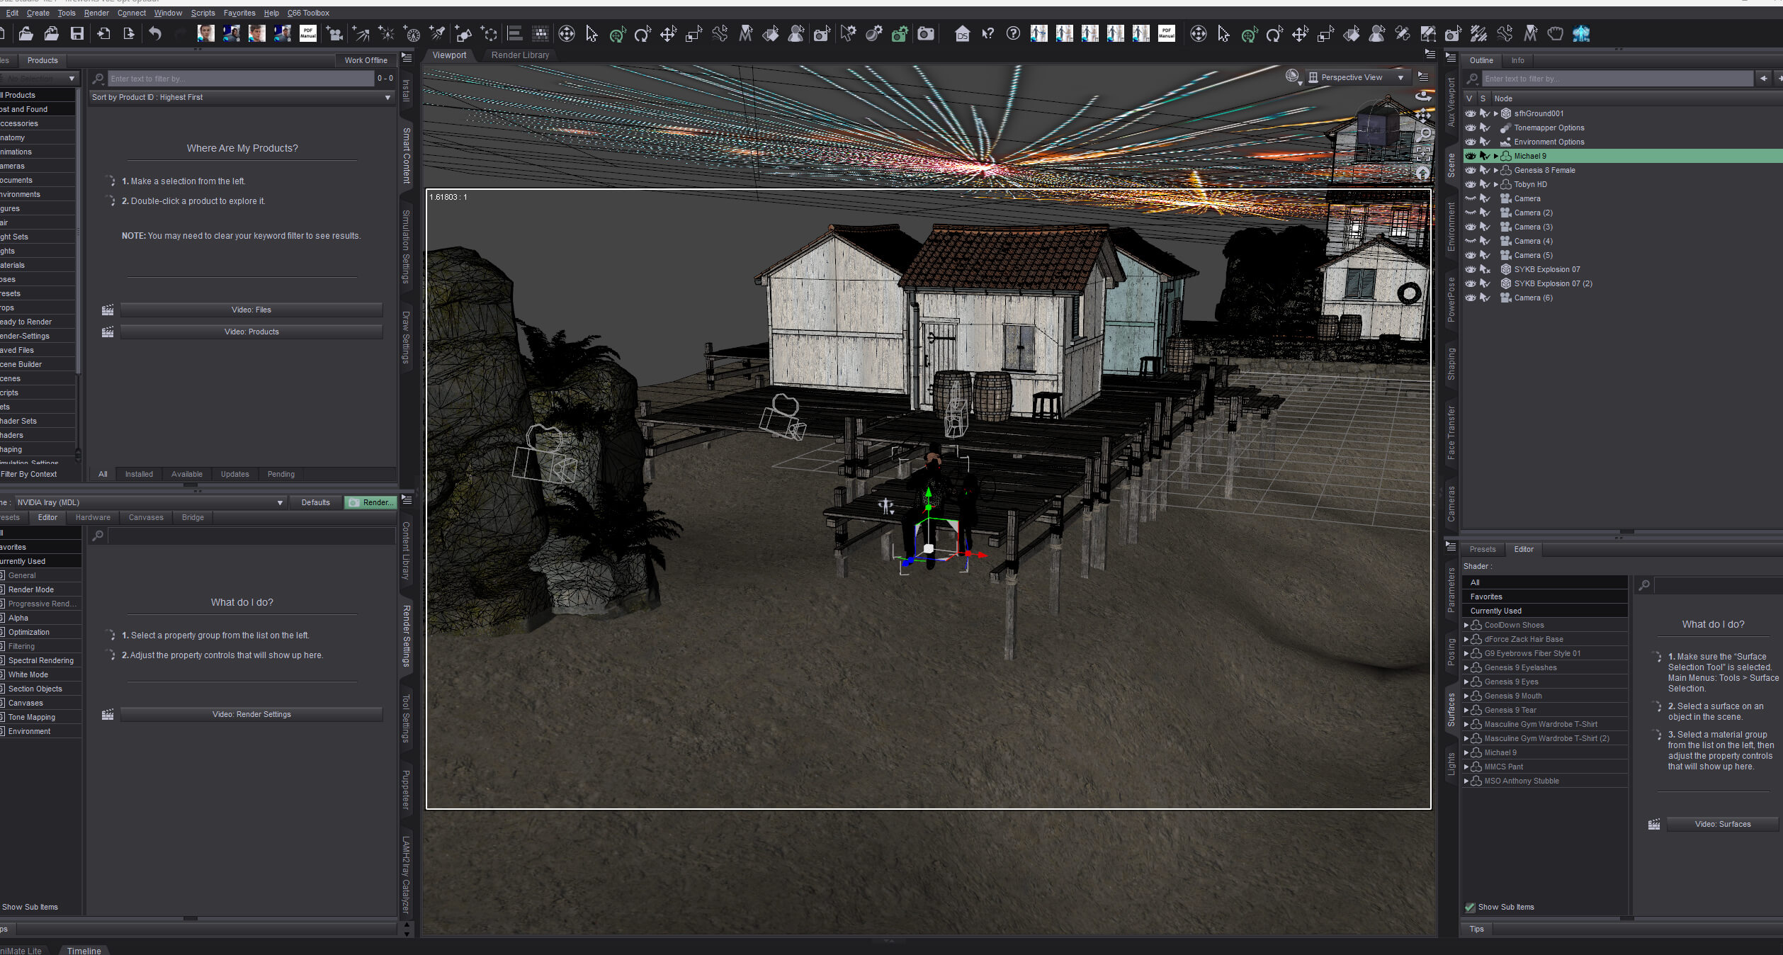The image size is (1783, 955).
Task: Click the green Render... button
Action: (370, 502)
